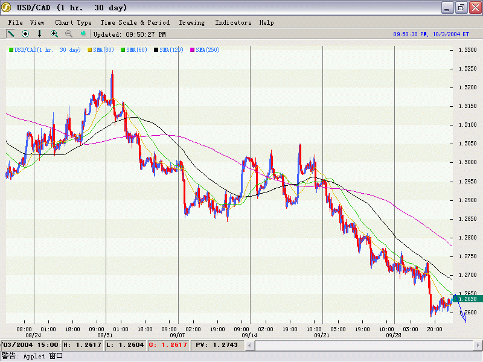
Task: Click the USD/CAD (1 hr. 30 day) legend label
Action: coord(48,50)
